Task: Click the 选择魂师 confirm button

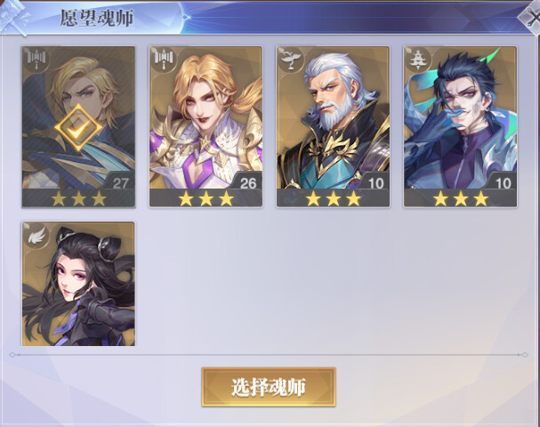Action: click(x=269, y=387)
